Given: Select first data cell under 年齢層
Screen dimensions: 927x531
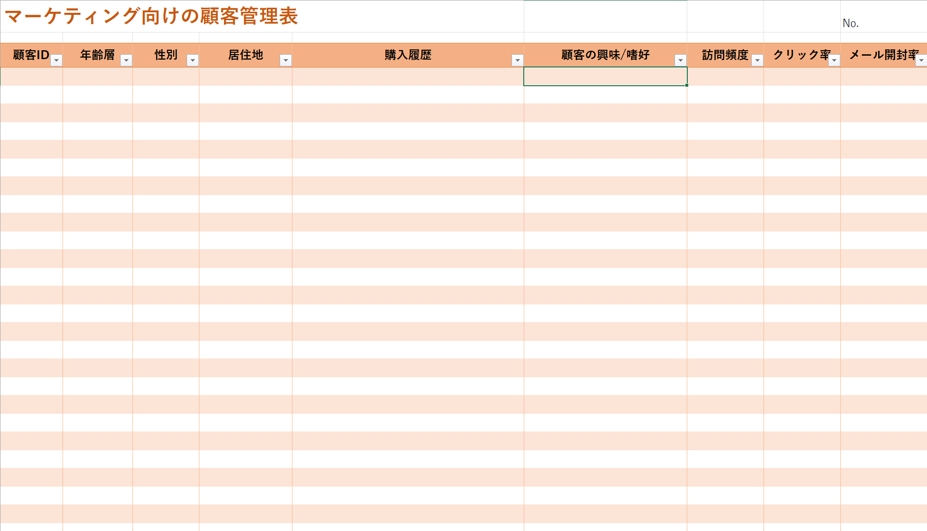Looking at the screenshot, I should [x=97, y=76].
